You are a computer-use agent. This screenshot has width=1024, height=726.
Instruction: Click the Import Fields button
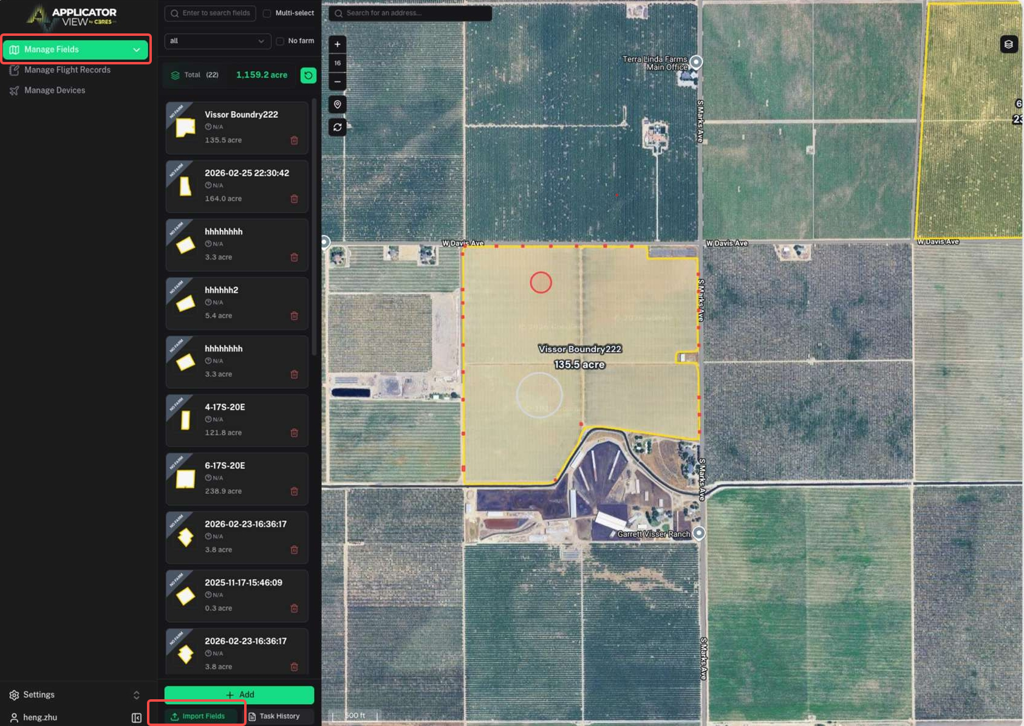(198, 716)
